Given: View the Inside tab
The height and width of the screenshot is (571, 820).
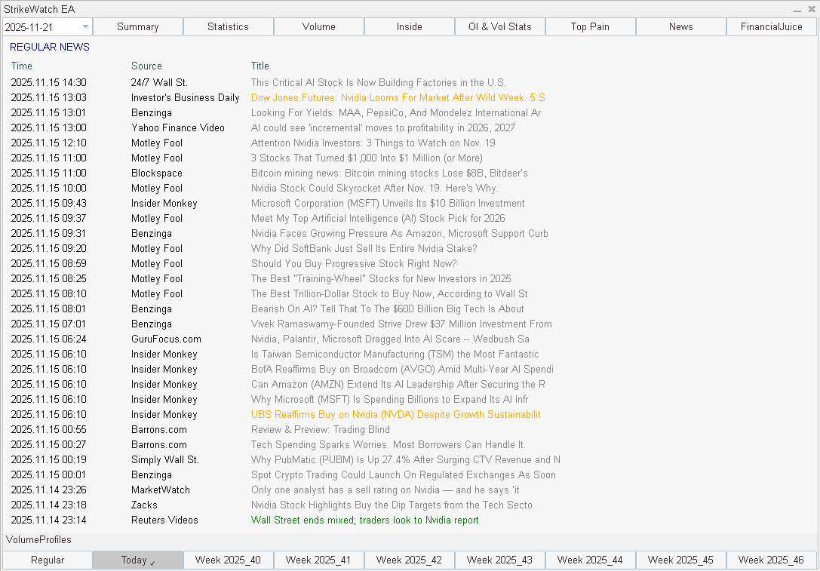Looking at the screenshot, I should pyautogui.click(x=409, y=26).
